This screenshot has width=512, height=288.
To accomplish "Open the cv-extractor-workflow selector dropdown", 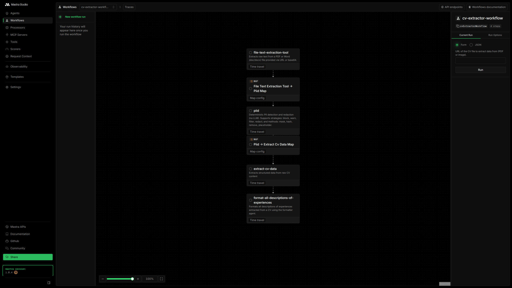I will click(x=98, y=7).
